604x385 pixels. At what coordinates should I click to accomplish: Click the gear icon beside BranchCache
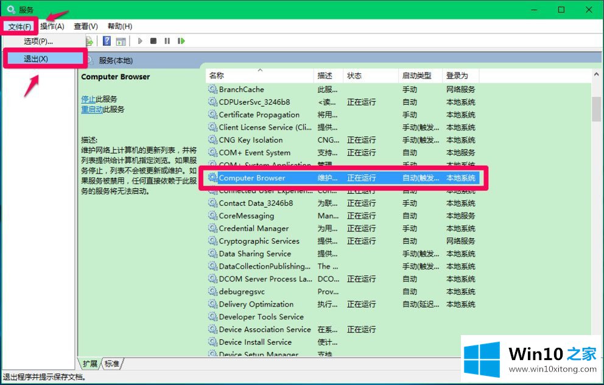click(212, 90)
